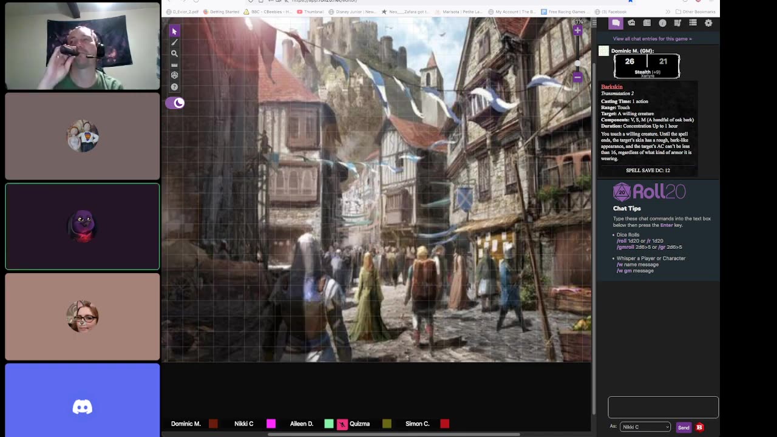Expand the hidden bookmarks overflow chevron
This screenshot has width=777, height=437.
coord(668,12)
